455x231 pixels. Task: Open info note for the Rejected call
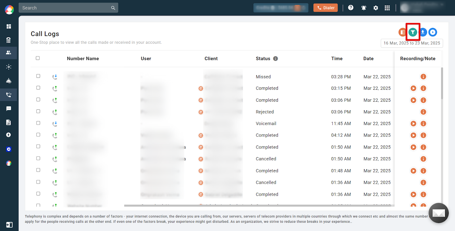coord(423,112)
